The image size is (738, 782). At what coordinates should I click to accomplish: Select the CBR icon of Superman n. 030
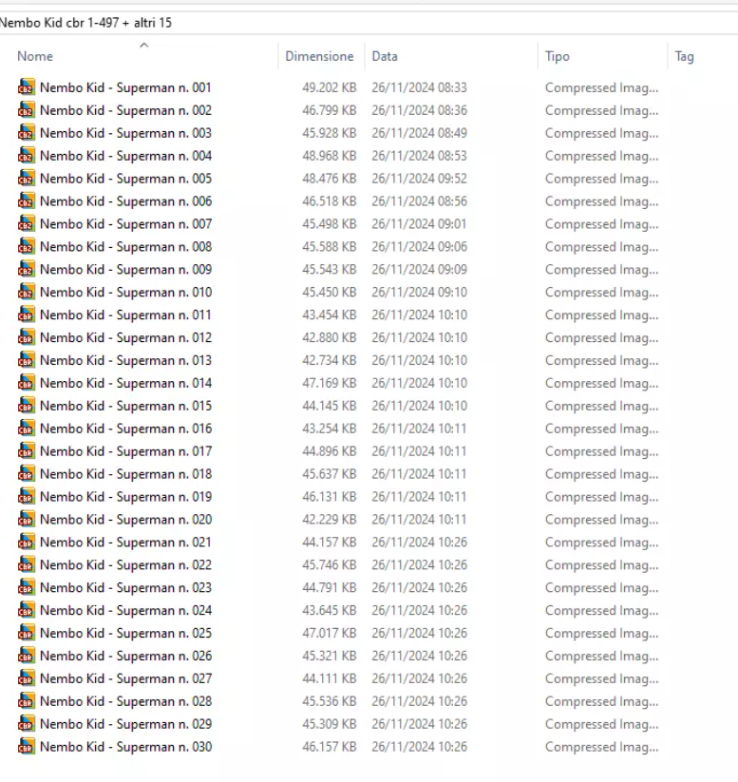[x=26, y=747]
